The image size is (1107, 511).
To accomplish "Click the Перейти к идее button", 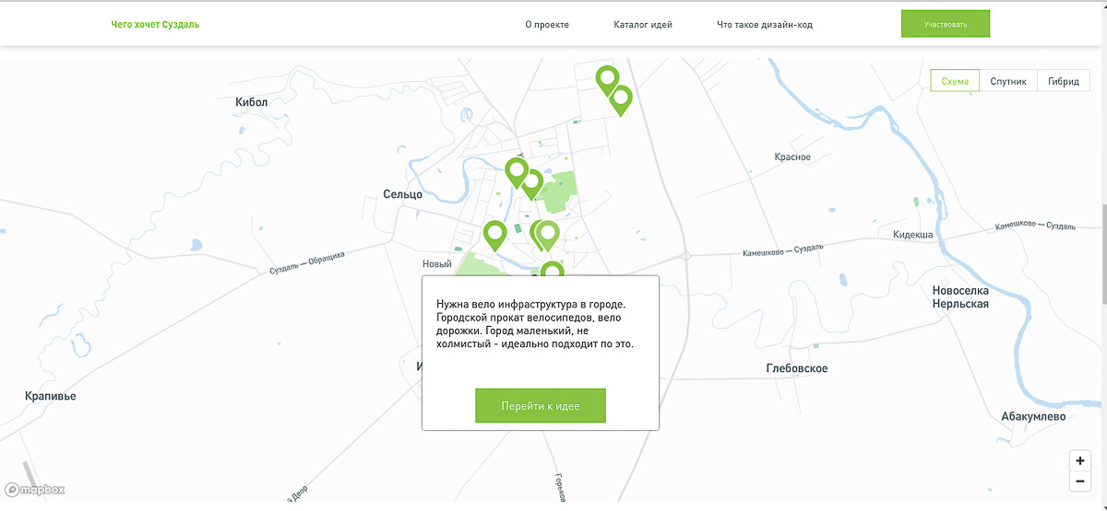I will pyautogui.click(x=541, y=405).
